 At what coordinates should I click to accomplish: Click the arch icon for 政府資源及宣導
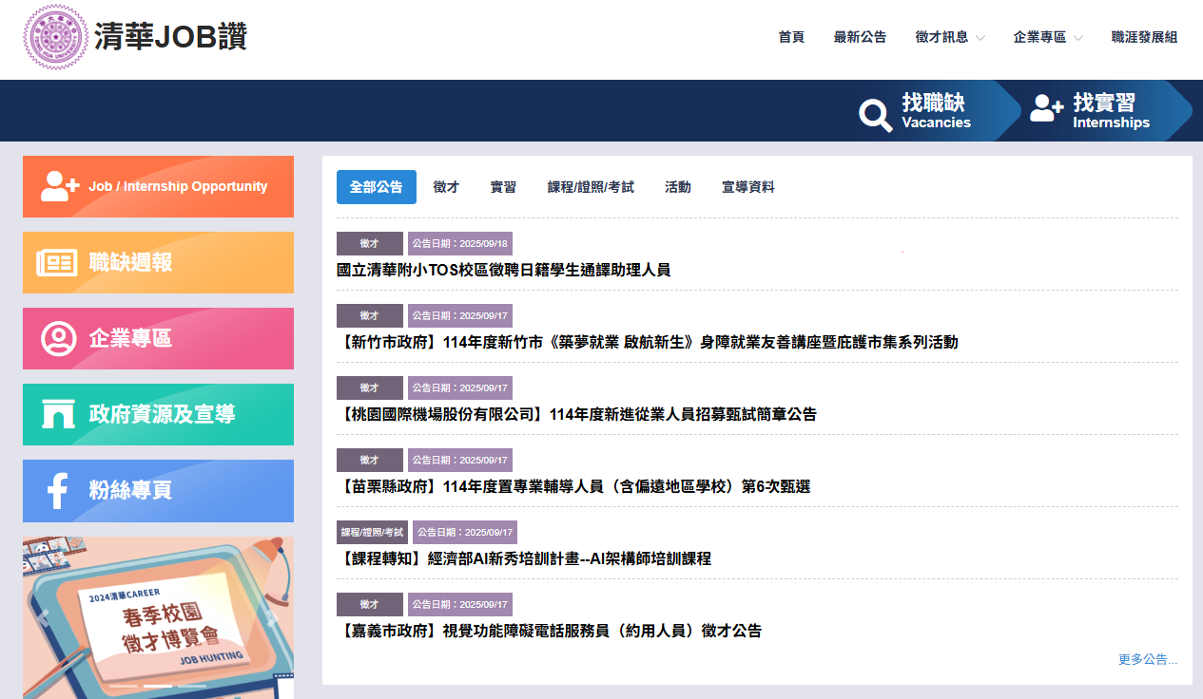(x=58, y=414)
